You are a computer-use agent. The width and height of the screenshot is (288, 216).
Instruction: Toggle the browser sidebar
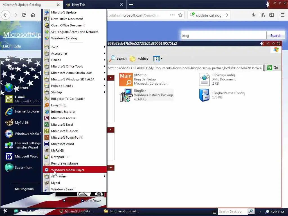click(x=272, y=15)
